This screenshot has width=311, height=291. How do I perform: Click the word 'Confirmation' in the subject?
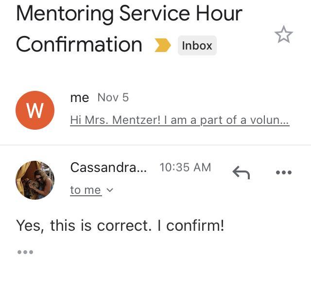[x=79, y=45]
